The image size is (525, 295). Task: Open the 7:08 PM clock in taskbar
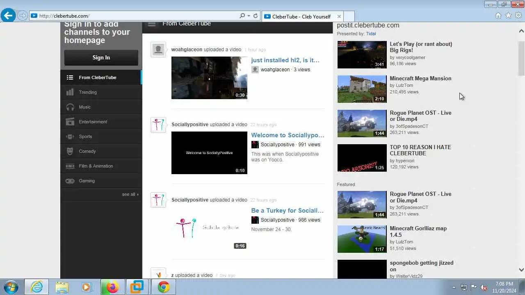point(504,287)
